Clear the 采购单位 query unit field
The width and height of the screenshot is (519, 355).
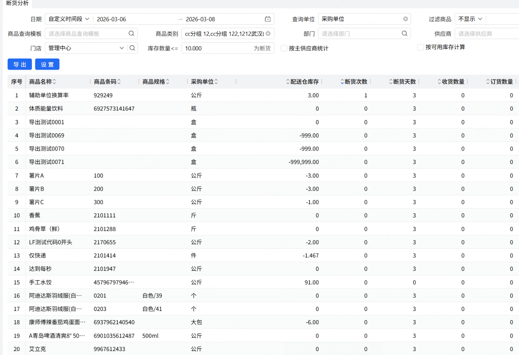tap(405, 19)
